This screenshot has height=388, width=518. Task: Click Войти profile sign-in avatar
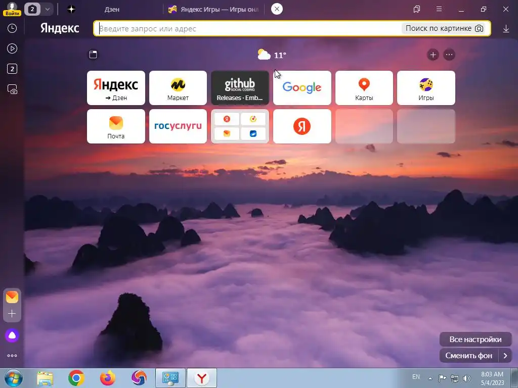[x=12, y=9]
